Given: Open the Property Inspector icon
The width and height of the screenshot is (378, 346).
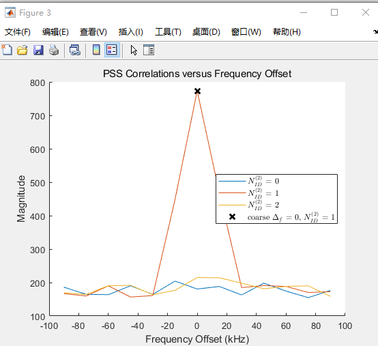Looking at the screenshot, I should 149,50.
